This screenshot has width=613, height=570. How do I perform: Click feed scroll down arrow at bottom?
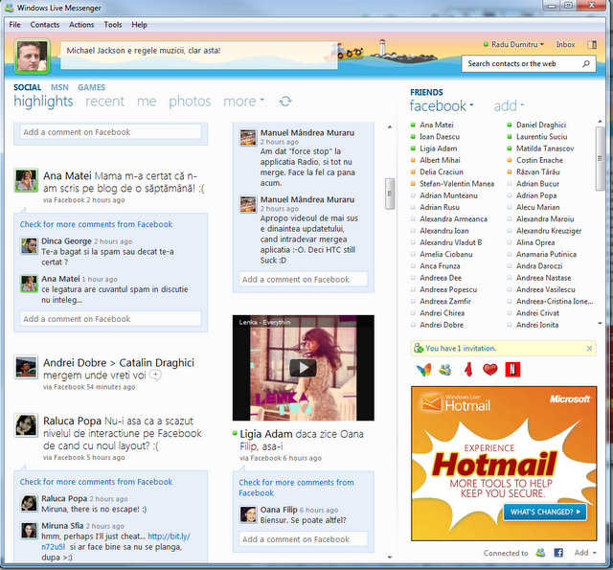[390, 558]
